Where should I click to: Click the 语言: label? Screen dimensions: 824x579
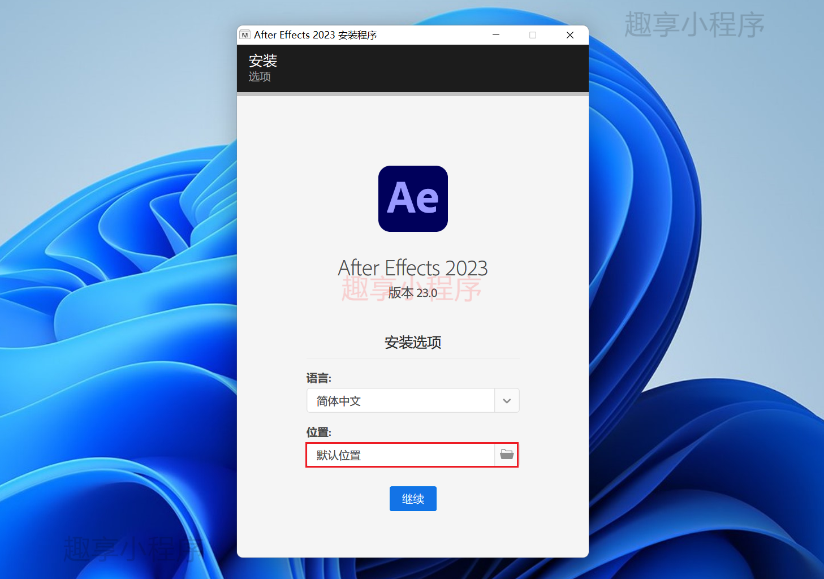pyautogui.click(x=319, y=378)
